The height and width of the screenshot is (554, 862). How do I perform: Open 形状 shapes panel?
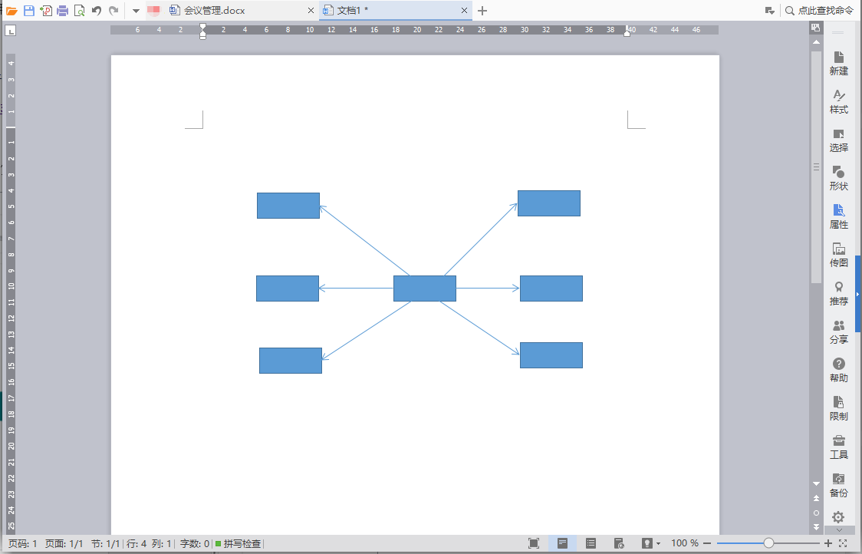coord(838,178)
